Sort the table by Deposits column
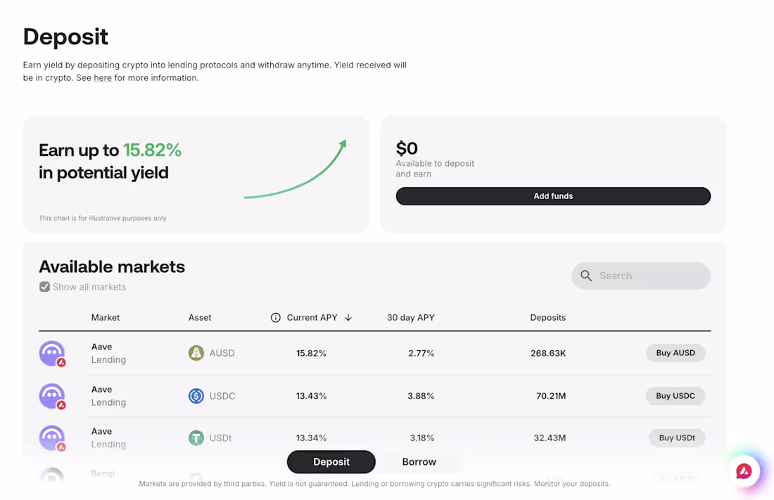The height and width of the screenshot is (500, 774). 548,317
